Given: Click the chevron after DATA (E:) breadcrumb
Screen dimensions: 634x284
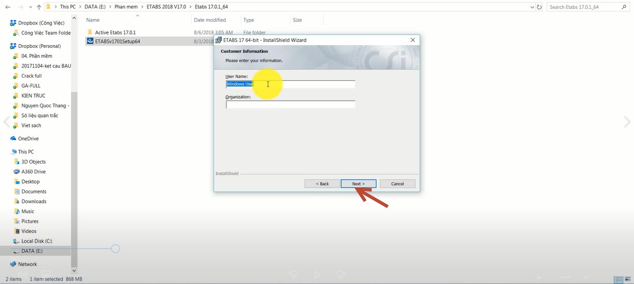Looking at the screenshot, I should [x=110, y=7].
